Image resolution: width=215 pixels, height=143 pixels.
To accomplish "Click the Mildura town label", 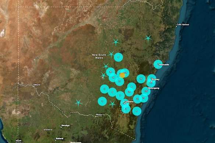I will click(37, 85).
